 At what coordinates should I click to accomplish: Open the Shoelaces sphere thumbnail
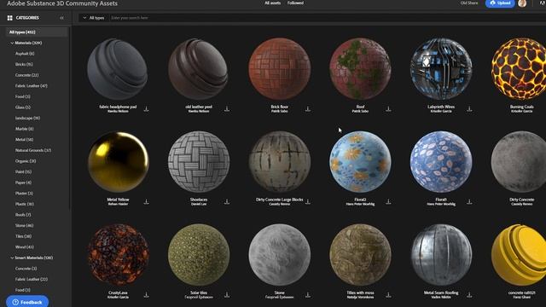[199, 162]
